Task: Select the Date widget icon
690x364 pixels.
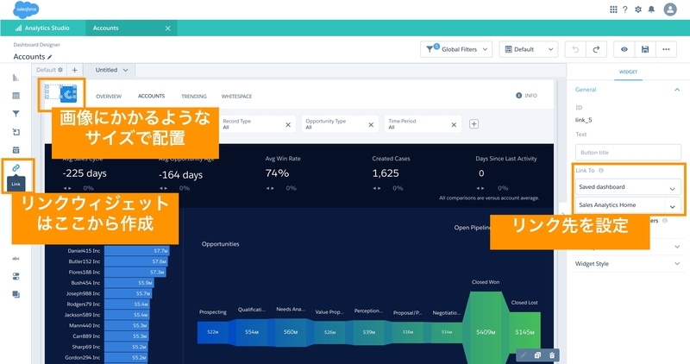Action: tap(16, 150)
